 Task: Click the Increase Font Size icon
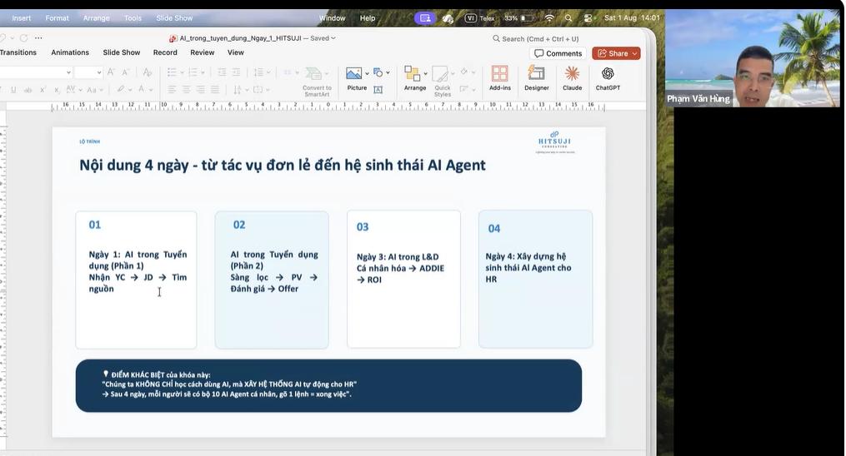pos(111,72)
